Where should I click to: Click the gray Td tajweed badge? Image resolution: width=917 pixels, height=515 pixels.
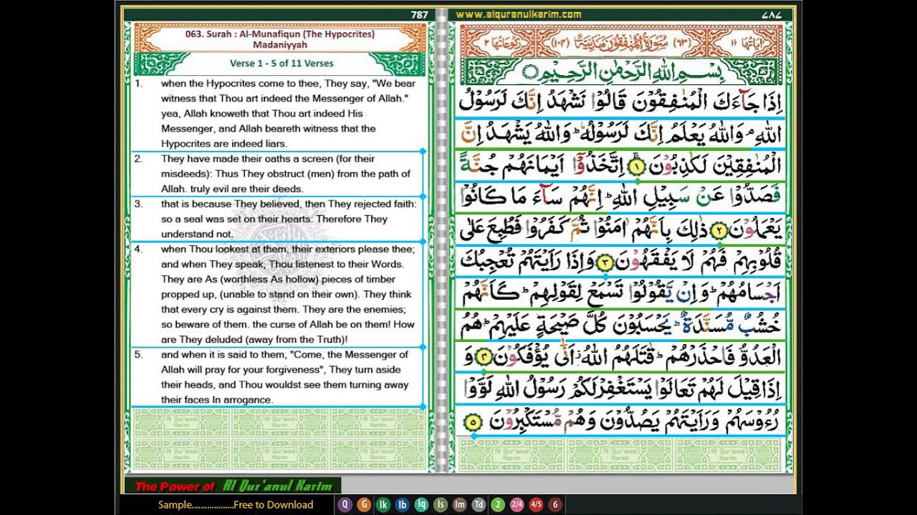(x=479, y=504)
